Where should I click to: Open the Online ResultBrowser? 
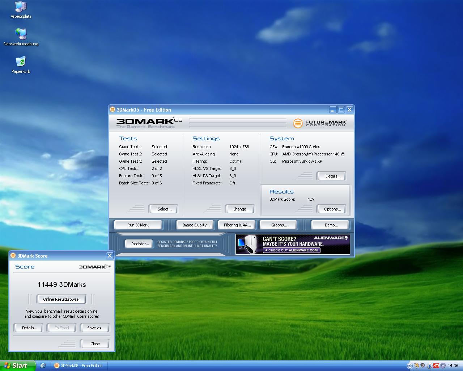pyautogui.click(x=61, y=299)
